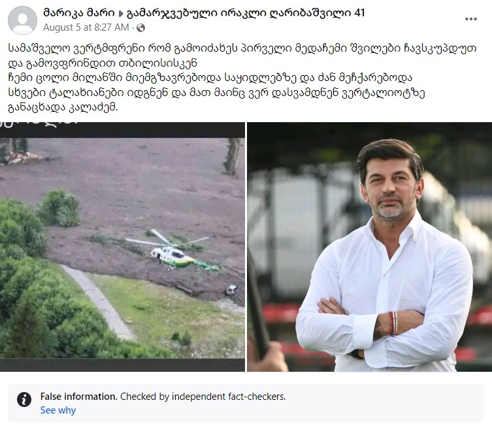
Task: Click the white car in left photo
Action: pyautogui.click(x=231, y=289)
